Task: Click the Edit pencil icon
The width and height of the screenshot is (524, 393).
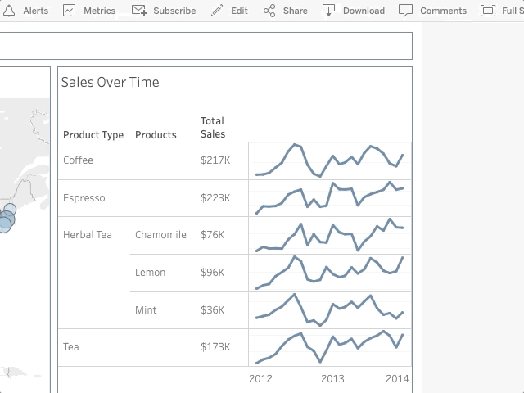Action: (217, 11)
